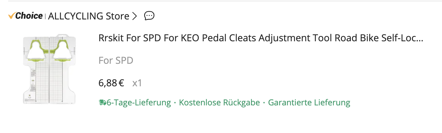Click the 6,88 € price
This screenshot has width=442, height=133.
tap(111, 83)
